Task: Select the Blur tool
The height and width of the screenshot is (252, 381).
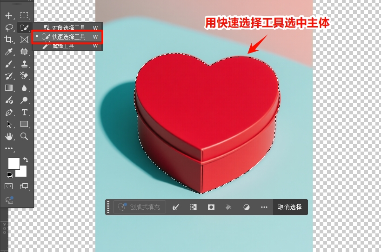Action: [x=24, y=88]
